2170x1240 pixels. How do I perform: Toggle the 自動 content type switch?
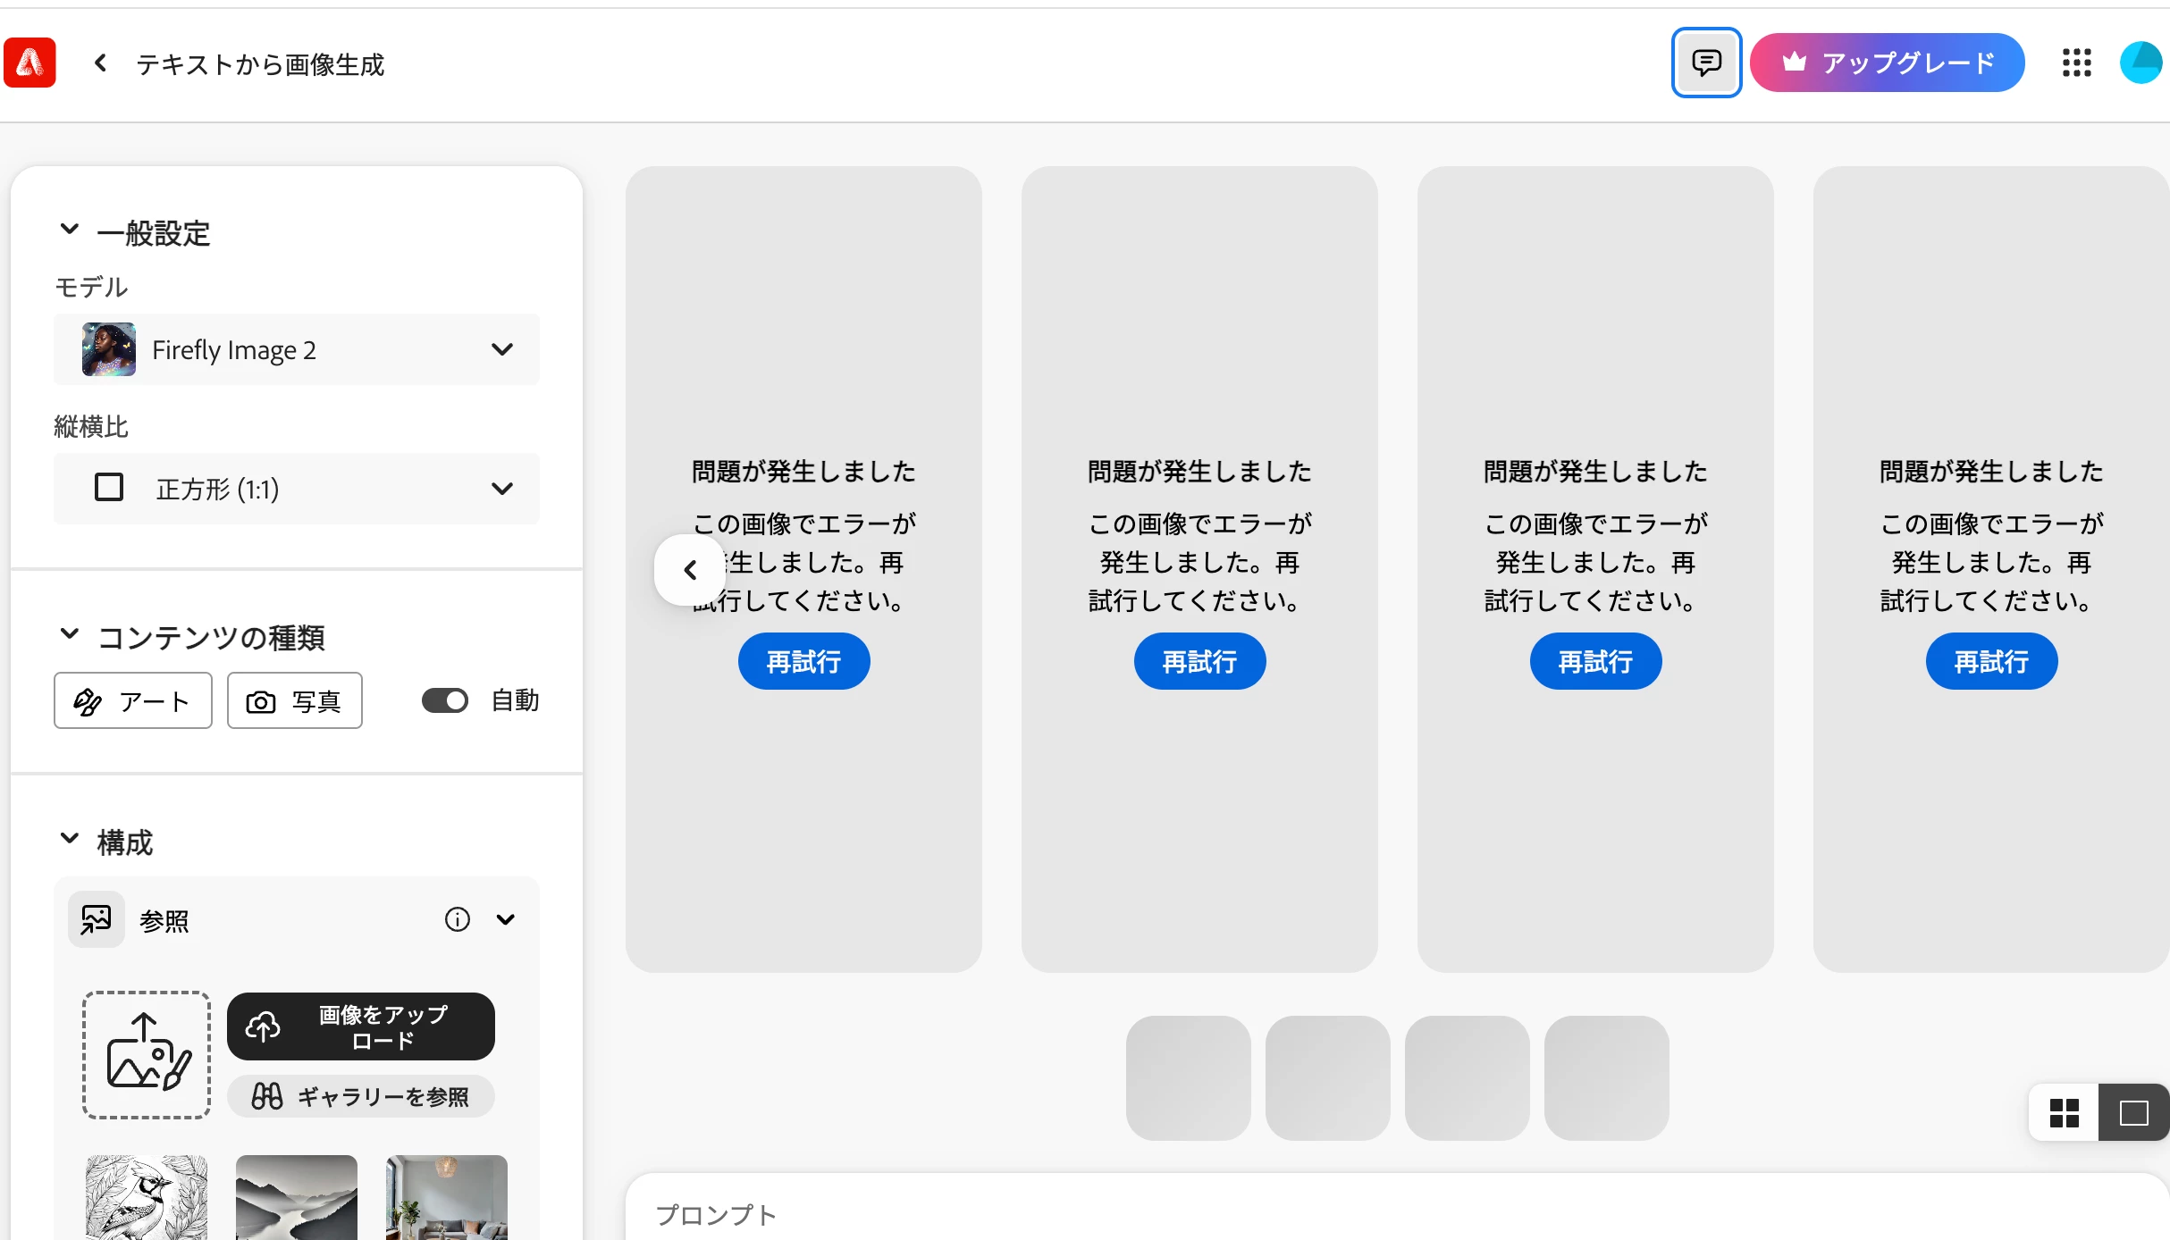pyautogui.click(x=445, y=700)
